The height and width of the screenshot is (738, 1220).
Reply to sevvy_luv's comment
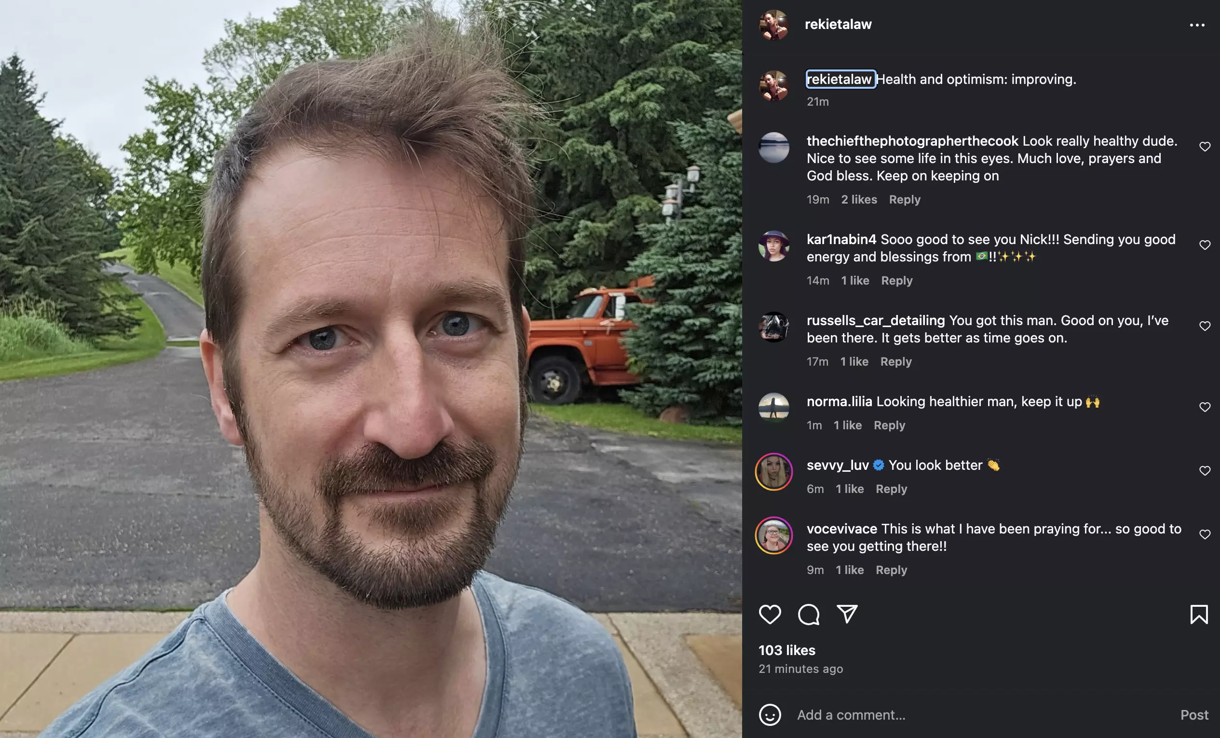(891, 489)
